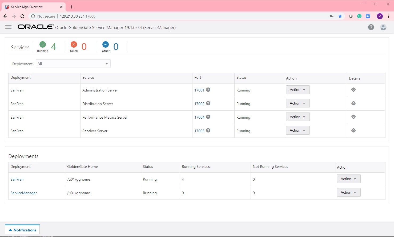
Task: Click the Service column header
Action: point(88,77)
